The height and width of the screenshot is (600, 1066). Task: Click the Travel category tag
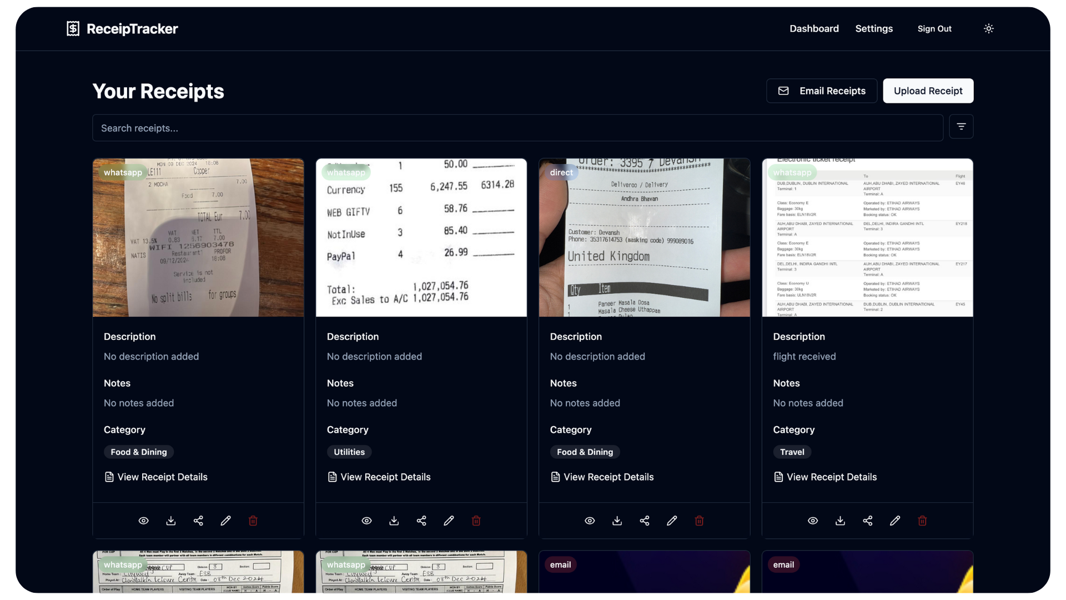[792, 452]
